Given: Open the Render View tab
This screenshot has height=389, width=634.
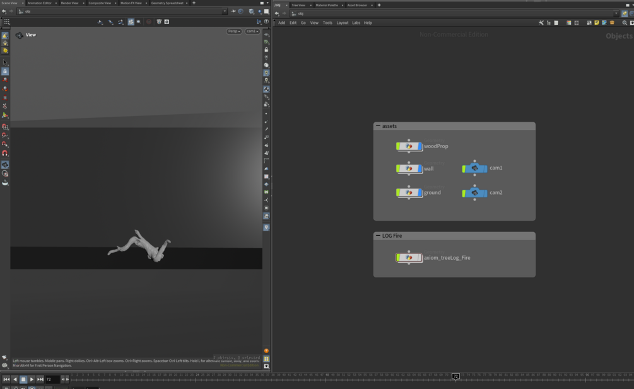Looking at the screenshot, I should [69, 3].
